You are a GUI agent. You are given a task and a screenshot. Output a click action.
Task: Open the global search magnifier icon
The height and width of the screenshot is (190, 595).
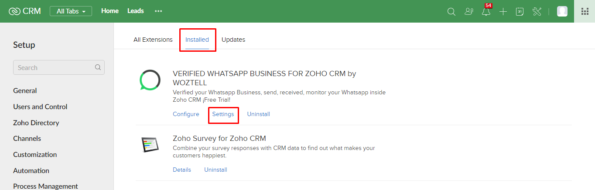451,12
